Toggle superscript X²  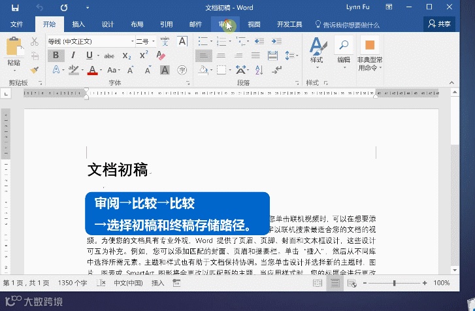144,55
